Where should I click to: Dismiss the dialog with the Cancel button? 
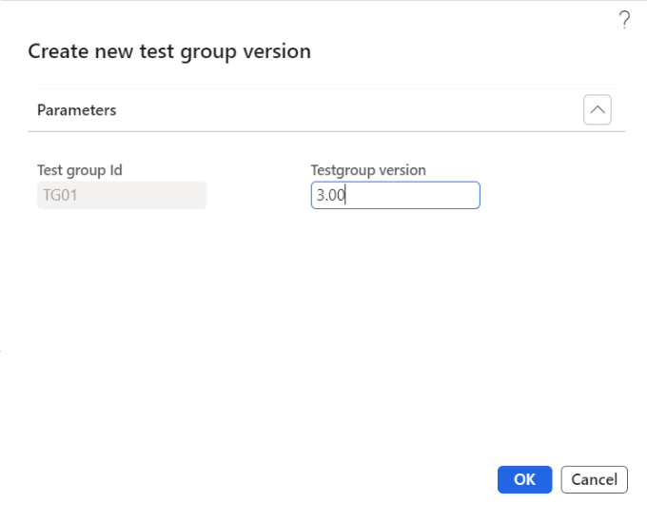pyautogui.click(x=595, y=479)
